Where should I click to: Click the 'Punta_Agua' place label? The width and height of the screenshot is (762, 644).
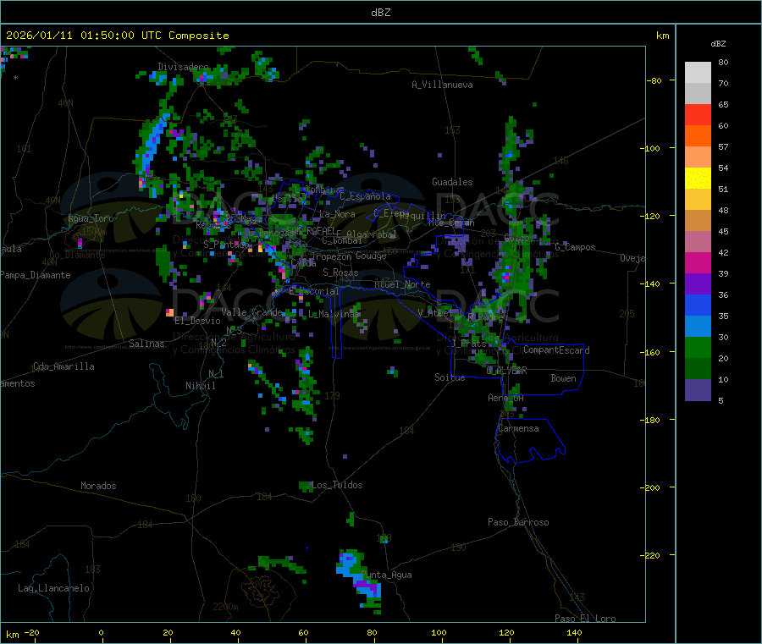(386, 575)
